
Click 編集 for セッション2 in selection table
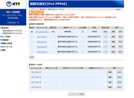(113, 37)
